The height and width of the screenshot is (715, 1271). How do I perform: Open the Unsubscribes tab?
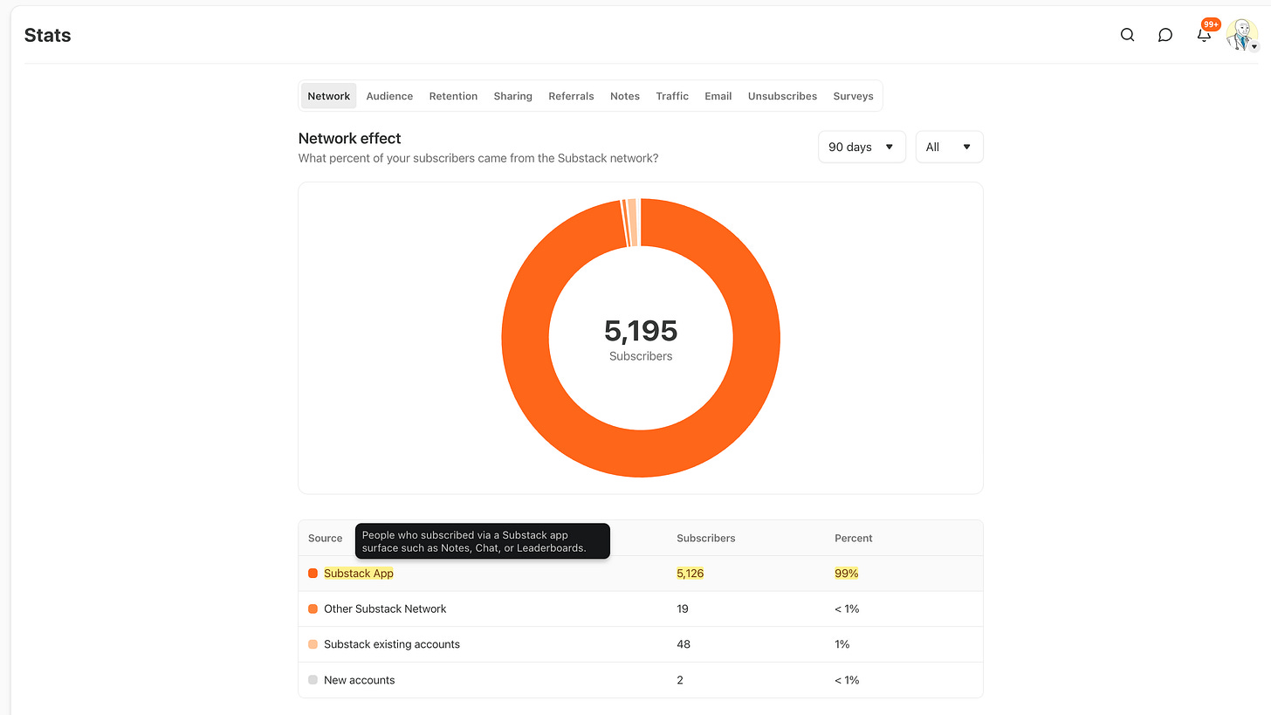(782, 96)
